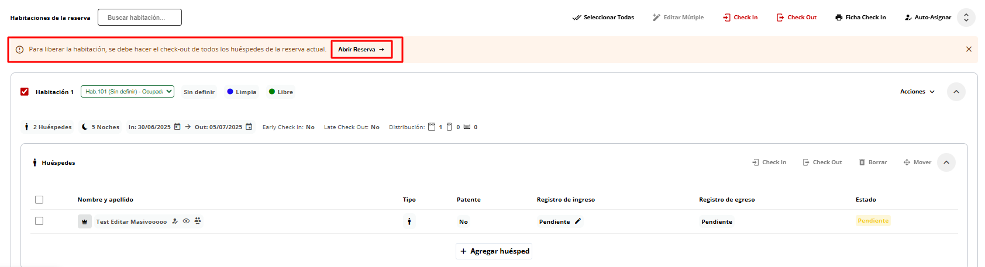Click the Agregar huésped button
Screen dimensions: 985x267
click(494, 251)
